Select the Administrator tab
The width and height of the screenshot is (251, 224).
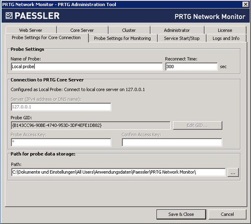177,30
